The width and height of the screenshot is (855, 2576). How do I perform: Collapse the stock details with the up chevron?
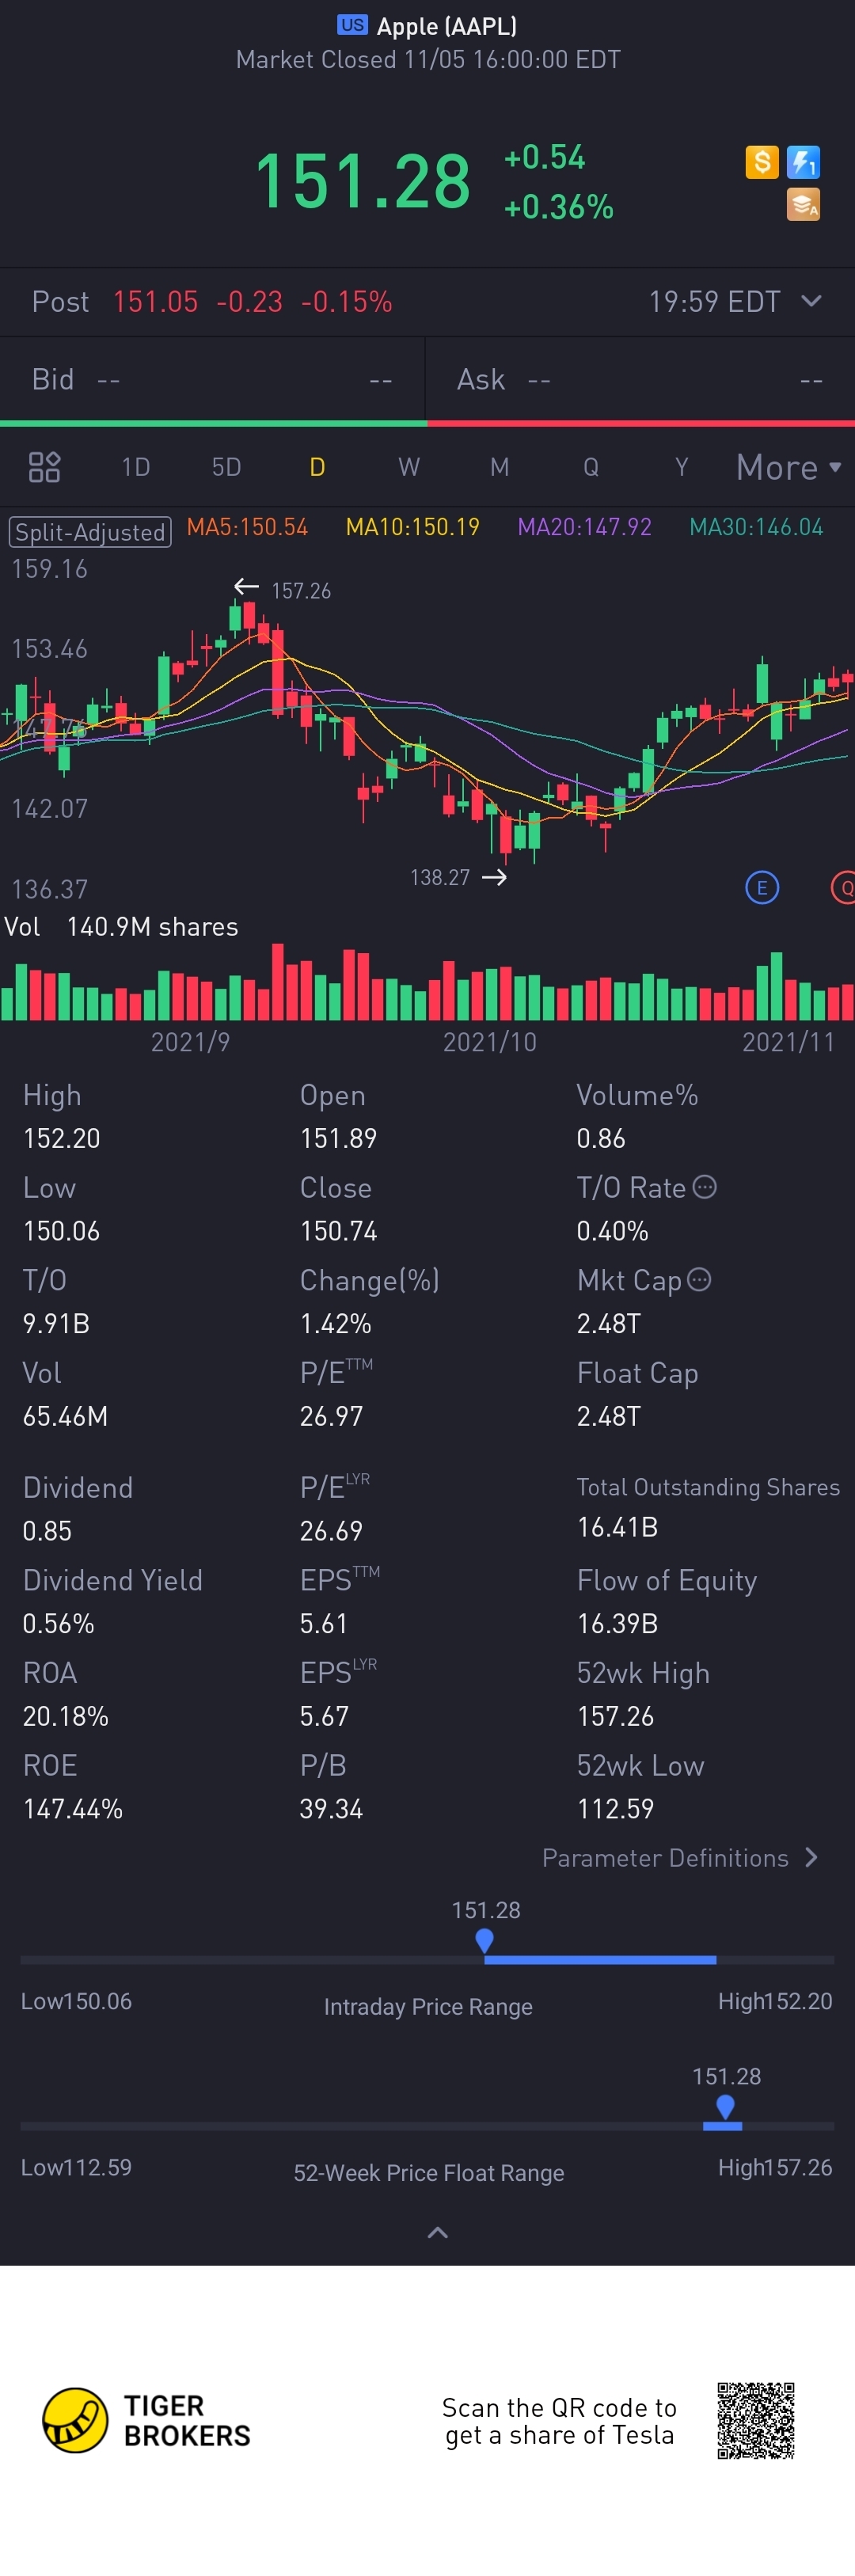(437, 2233)
